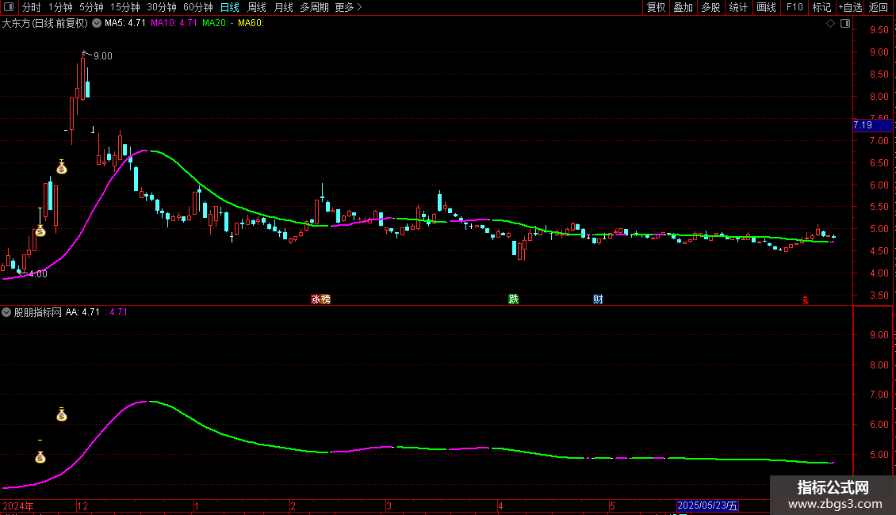This screenshot has height=515, width=896.
Task: Open the 统计 statistics tool
Action: (x=738, y=7)
